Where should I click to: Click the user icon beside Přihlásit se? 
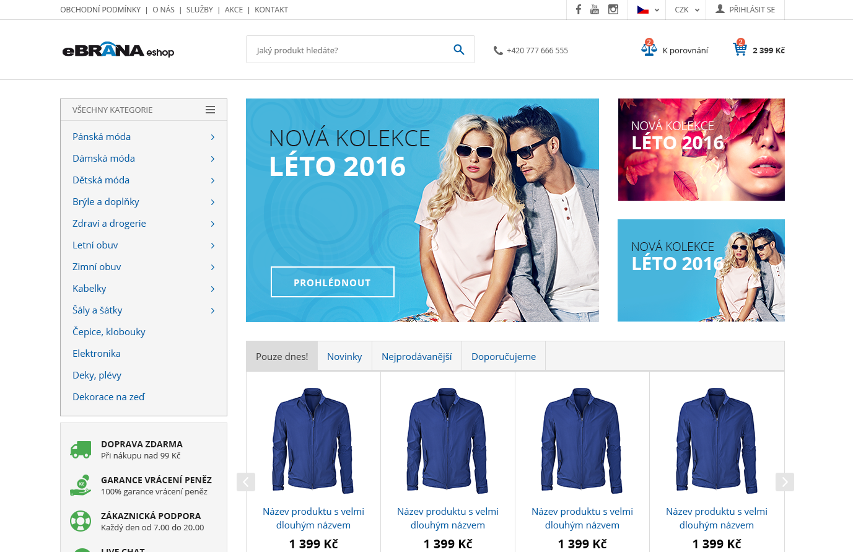click(x=720, y=9)
